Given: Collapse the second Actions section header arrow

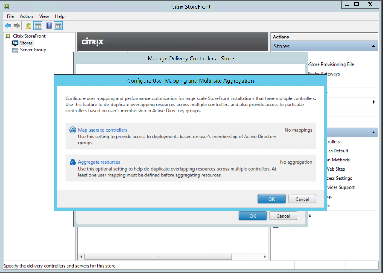Looking at the screenshot, I should pyautogui.click(x=373, y=133).
